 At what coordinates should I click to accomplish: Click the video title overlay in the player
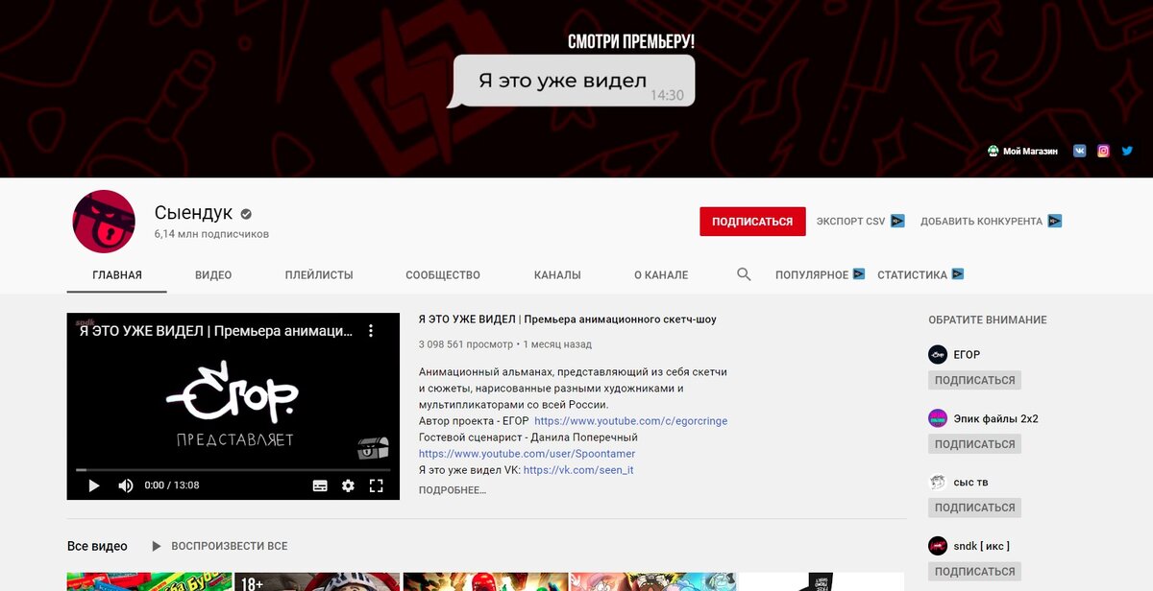[215, 331]
